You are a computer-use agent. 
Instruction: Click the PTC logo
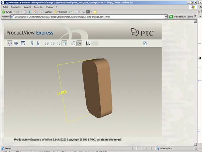point(142,32)
